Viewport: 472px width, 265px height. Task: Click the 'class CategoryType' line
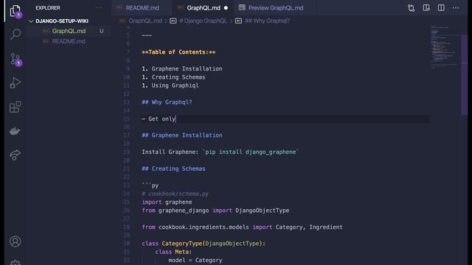pos(204,244)
